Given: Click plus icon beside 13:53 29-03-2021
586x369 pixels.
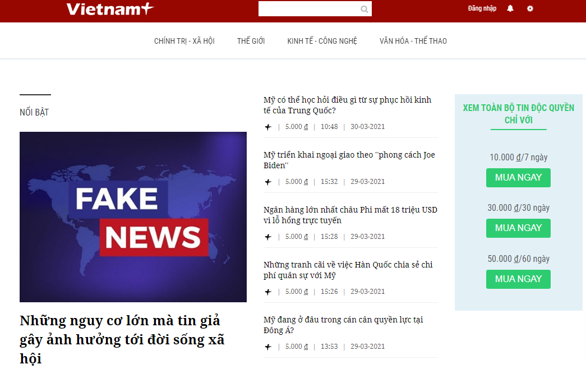Looking at the screenshot, I should [268, 347].
